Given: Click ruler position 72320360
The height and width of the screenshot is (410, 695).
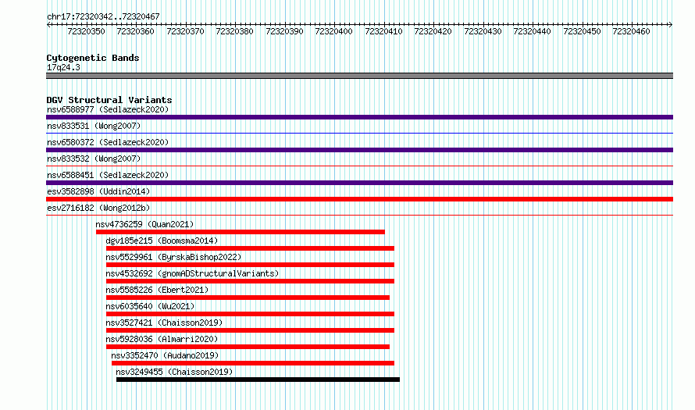Looking at the screenshot, I should pyautogui.click(x=136, y=31).
